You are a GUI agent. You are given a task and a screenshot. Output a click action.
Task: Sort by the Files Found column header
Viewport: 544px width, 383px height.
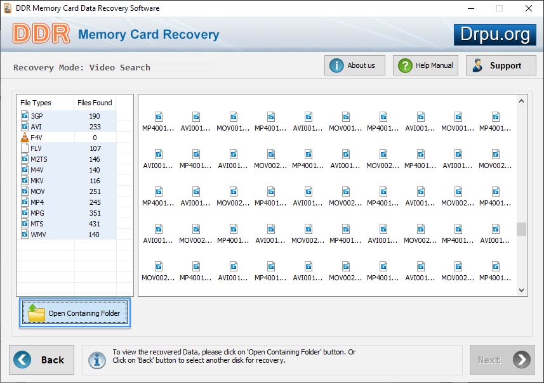coord(95,103)
